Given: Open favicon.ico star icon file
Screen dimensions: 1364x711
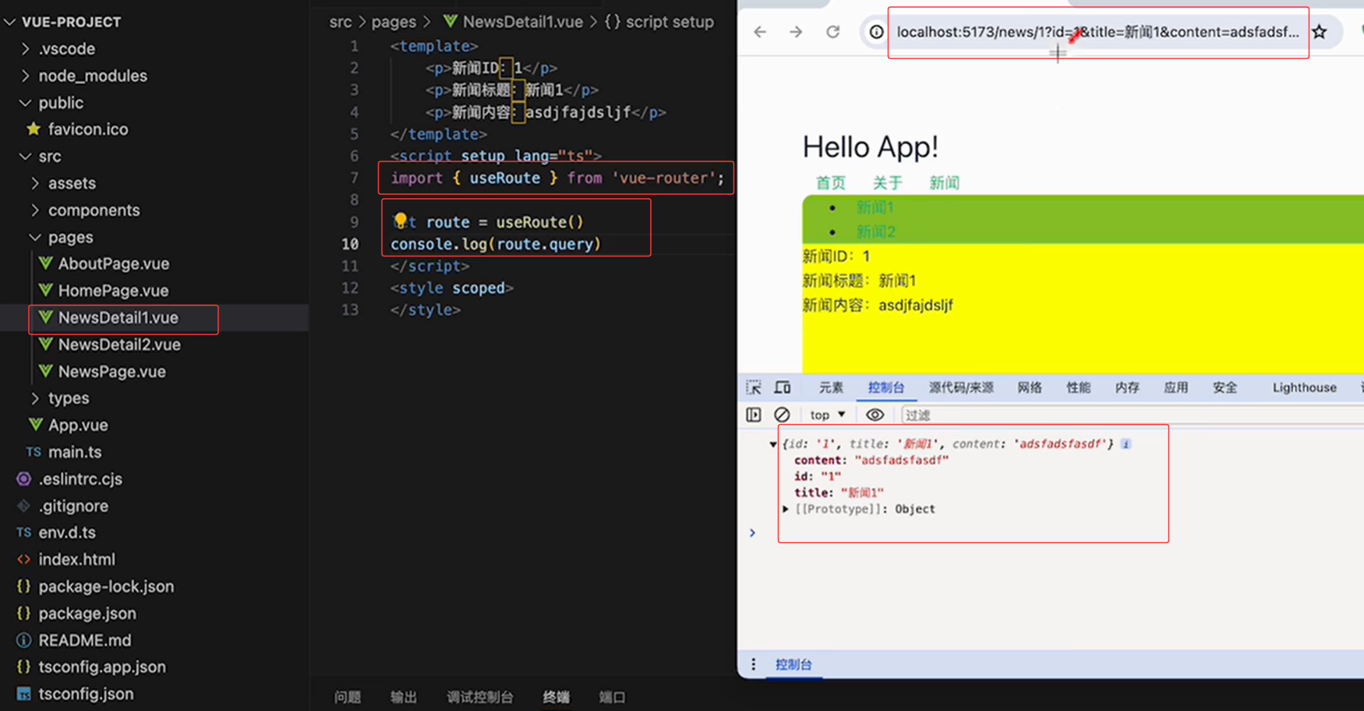Looking at the screenshot, I should tap(87, 129).
